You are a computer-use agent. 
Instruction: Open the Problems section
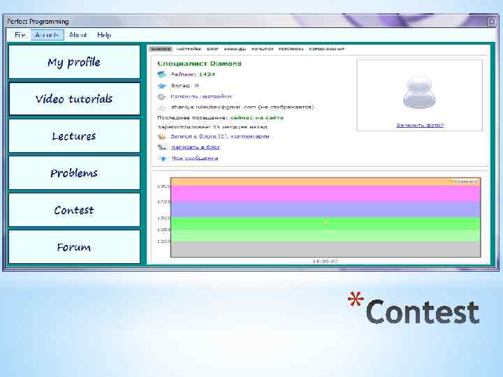(x=74, y=173)
